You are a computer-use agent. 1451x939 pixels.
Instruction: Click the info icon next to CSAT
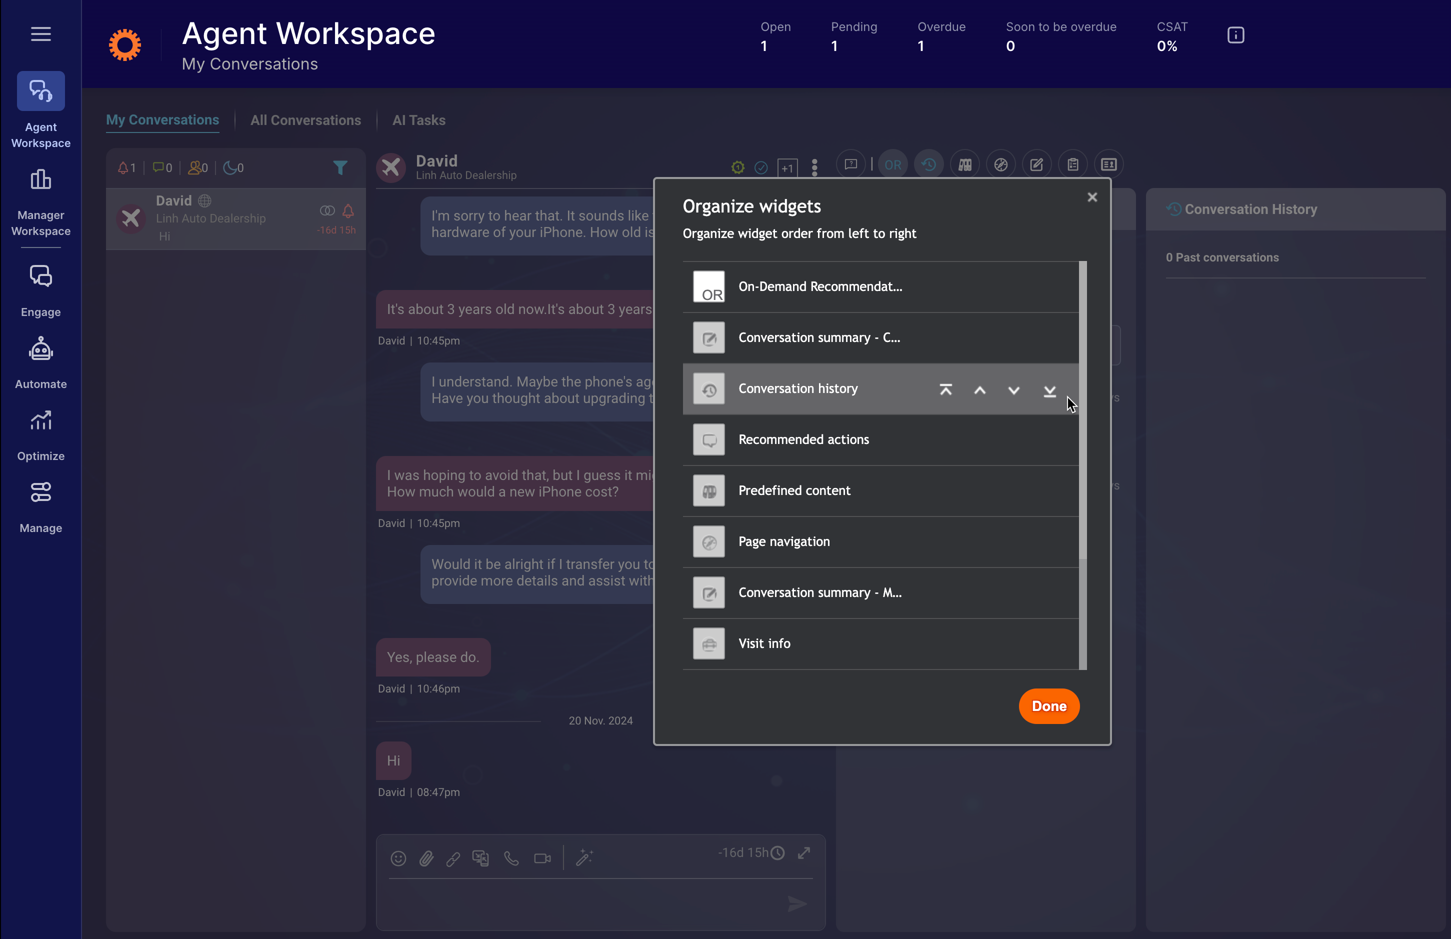[1235, 35]
